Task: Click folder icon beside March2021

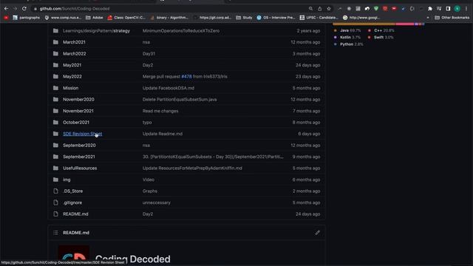Action: point(55,42)
